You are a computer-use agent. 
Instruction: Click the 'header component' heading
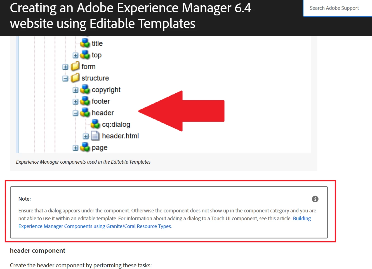tap(38, 251)
